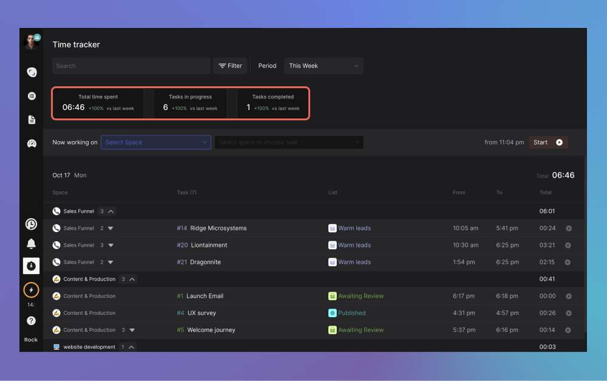Image resolution: width=607 pixels, height=381 pixels.
Task: Open notifications bell in sidebar
Action: click(31, 244)
